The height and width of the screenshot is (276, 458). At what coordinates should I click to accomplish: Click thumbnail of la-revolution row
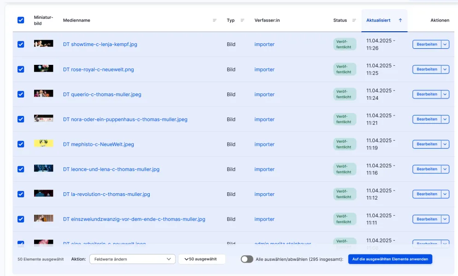tap(43, 193)
